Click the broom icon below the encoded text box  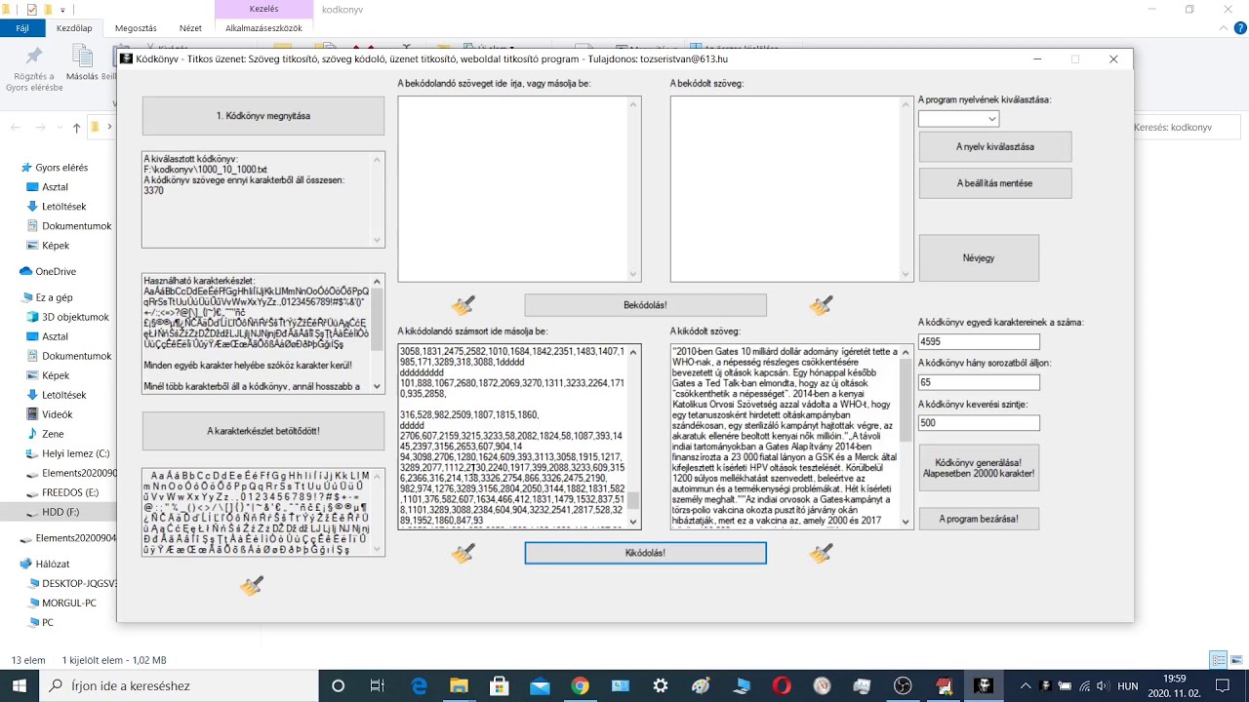coord(822,306)
